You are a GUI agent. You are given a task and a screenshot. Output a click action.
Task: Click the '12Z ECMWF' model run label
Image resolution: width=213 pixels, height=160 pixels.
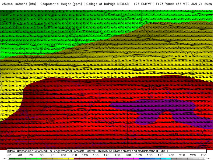pos(143,4)
